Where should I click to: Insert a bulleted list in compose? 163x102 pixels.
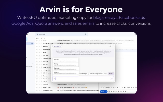133,87
